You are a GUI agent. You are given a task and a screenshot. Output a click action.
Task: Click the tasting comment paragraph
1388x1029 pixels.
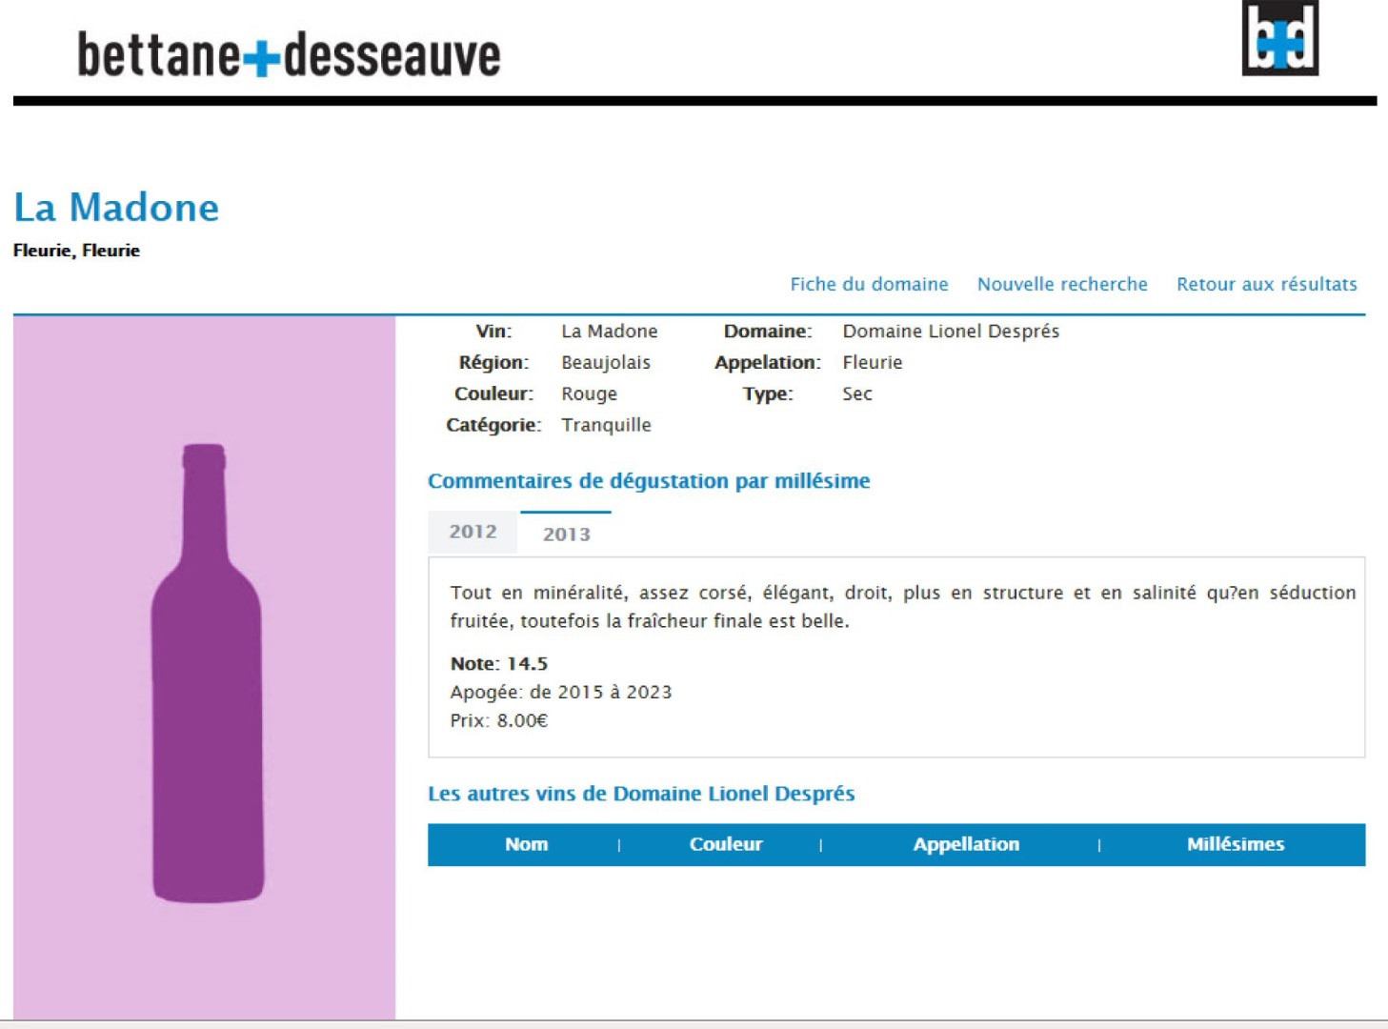[902, 607]
